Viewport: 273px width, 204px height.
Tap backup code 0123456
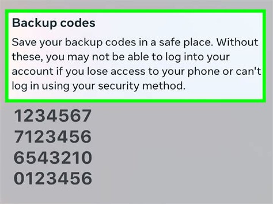tap(53, 178)
